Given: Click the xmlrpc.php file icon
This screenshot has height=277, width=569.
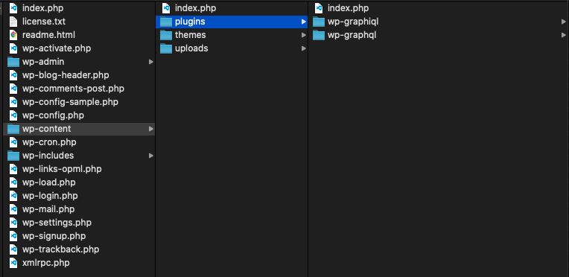Looking at the screenshot, I should [13, 263].
